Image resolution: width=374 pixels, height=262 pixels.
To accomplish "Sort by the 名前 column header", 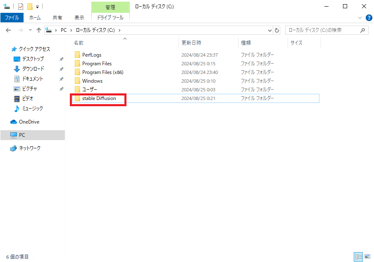I will pyautogui.click(x=79, y=43).
